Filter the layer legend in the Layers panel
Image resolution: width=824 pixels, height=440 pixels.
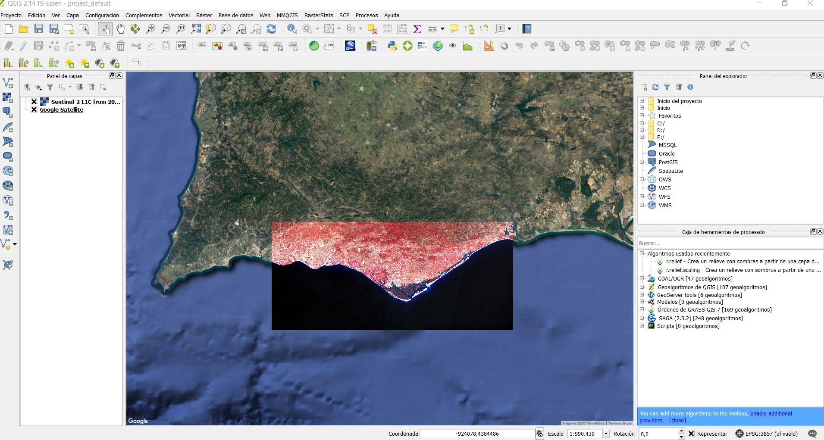coord(50,87)
